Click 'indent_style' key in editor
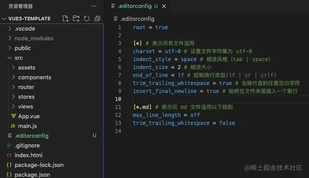The image size is (309, 178). (152, 59)
